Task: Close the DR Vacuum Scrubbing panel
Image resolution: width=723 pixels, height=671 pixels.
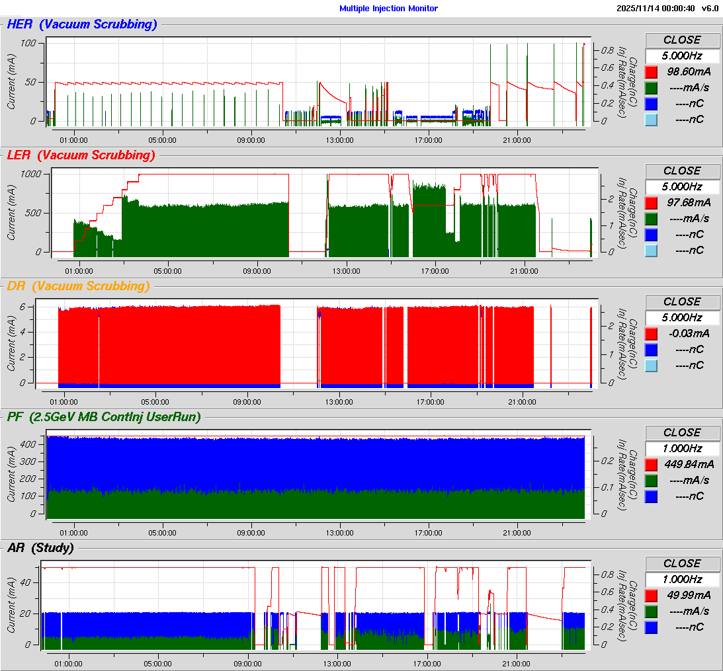Action: (682, 302)
